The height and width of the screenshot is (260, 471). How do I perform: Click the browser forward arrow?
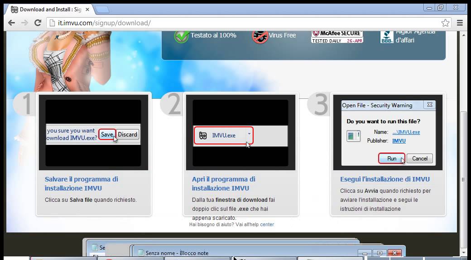click(x=24, y=23)
